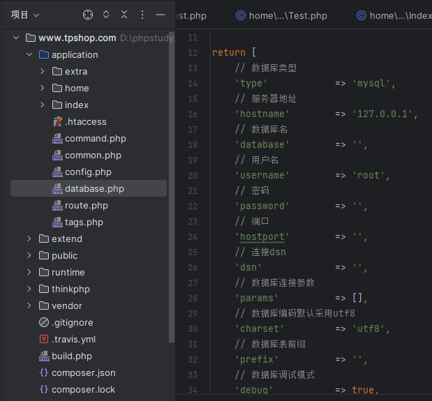The width and height of the screenshot is (432, 401).
Task: Expand the extra folder
Action: [x=43, y=72]
